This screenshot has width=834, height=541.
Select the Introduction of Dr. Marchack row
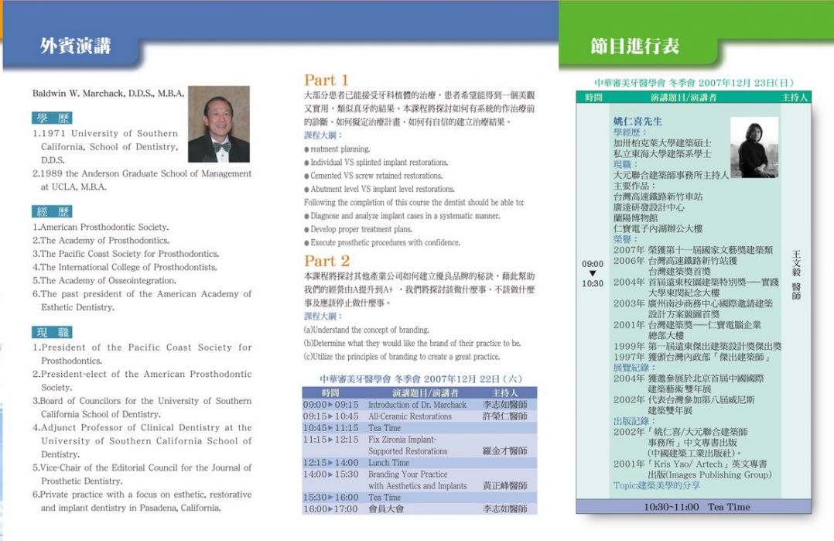click(419, 405)
